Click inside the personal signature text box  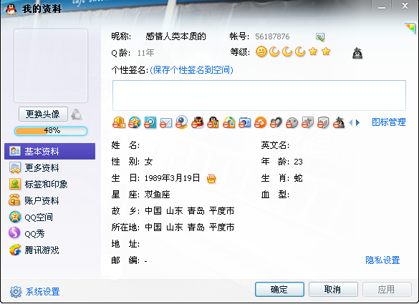(x=259, y=95)
